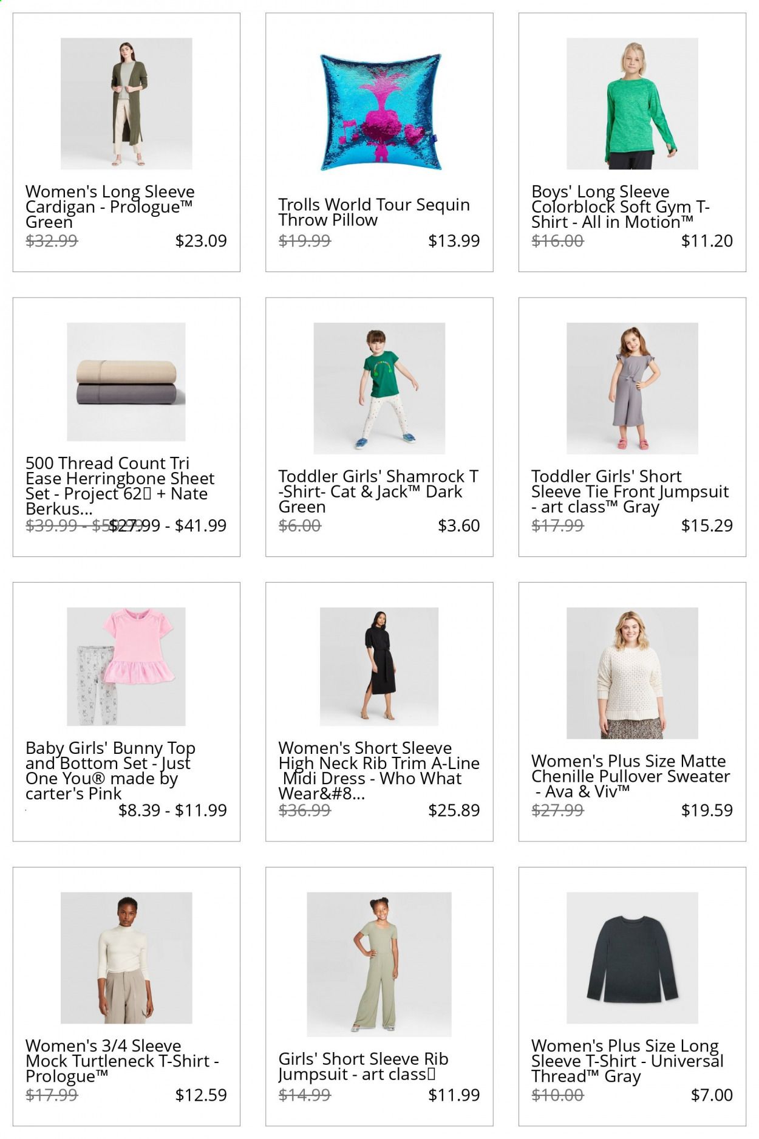View the gray toddler jumpsuit photo
The height and width of the screenshot is (1139, 759).
(632, 388)
